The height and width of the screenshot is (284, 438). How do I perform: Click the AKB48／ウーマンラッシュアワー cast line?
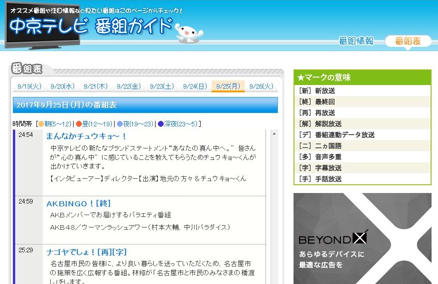(x=140, y=227)
